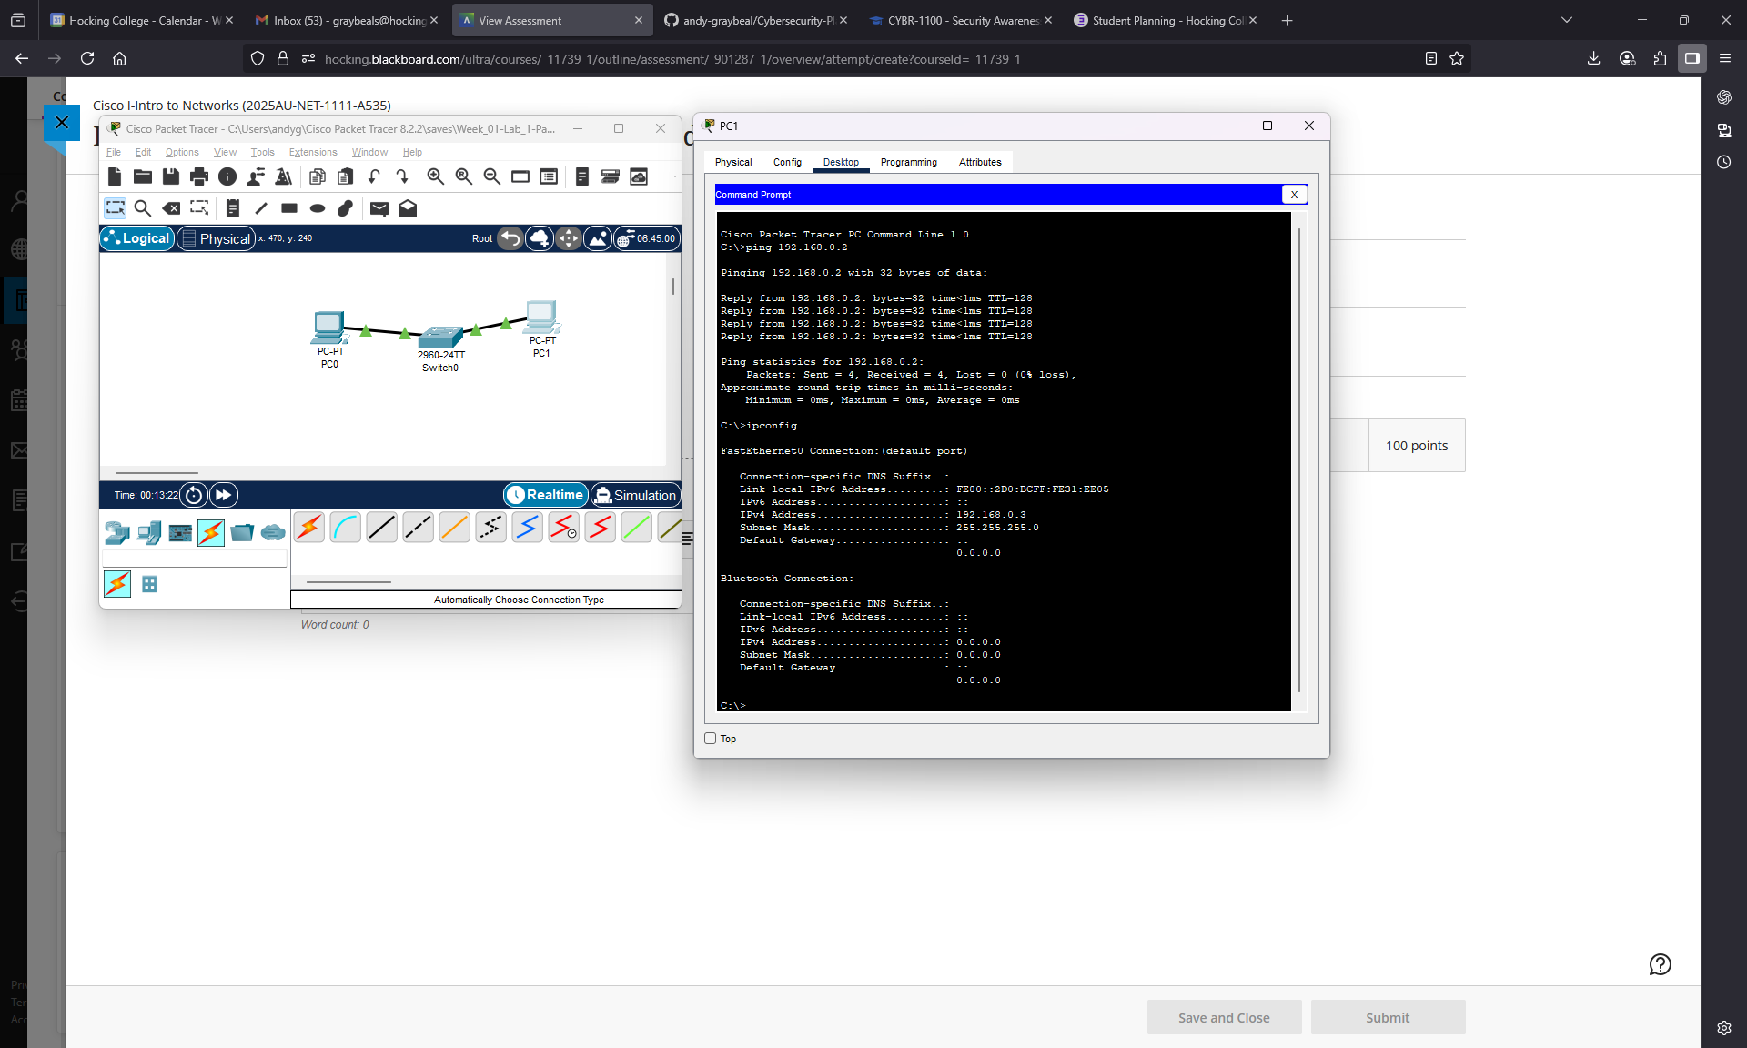Select the Inspect magnifier tool

tap(143, 208)
